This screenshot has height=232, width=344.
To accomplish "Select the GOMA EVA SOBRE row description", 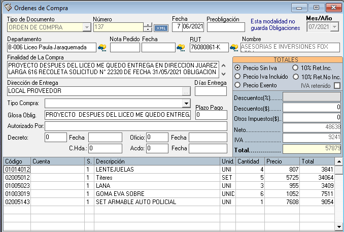I will click(157, 194).
